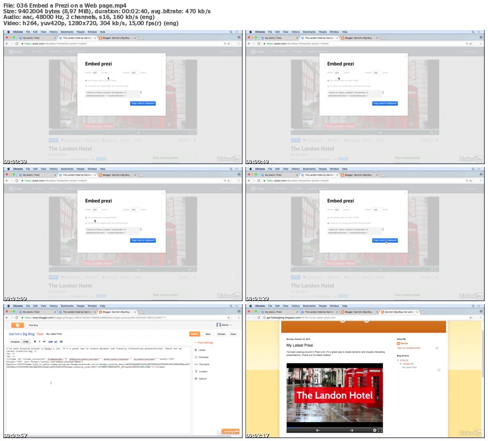Click the next step arrow in the embedded prezi
This screenshot has width=488, height=441.
tap(351, 431)
